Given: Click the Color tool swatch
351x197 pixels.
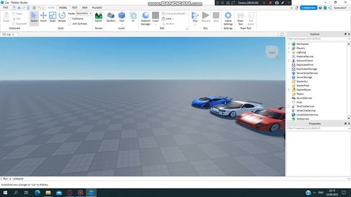Looking at the screenshot, I should 155,16.
